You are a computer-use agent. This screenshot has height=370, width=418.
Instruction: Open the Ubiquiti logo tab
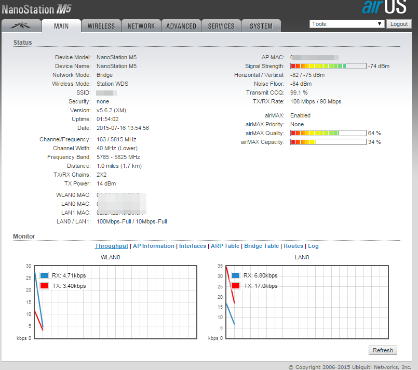[21, 26]
